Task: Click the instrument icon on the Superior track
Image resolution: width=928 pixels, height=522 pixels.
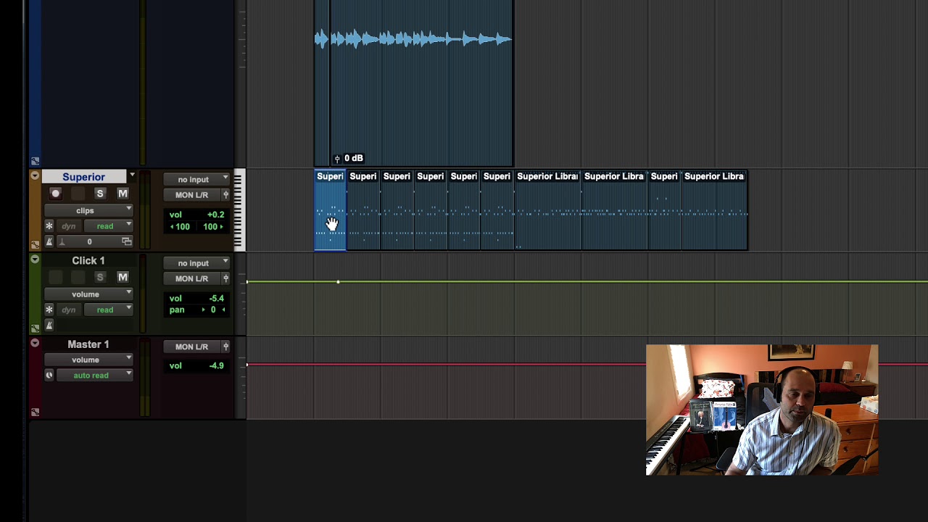Action: click(49, 242)
